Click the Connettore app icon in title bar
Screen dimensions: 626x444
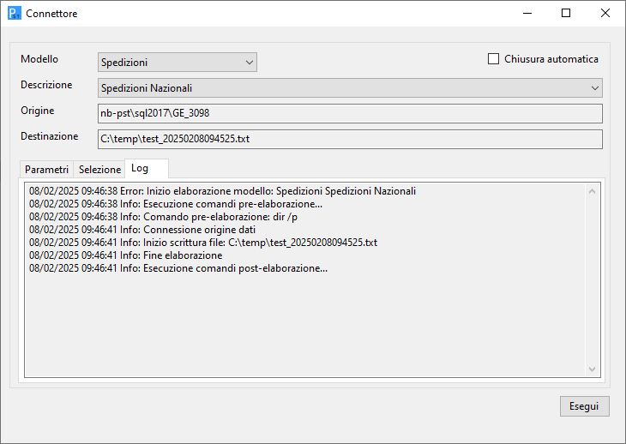(15, 13)
